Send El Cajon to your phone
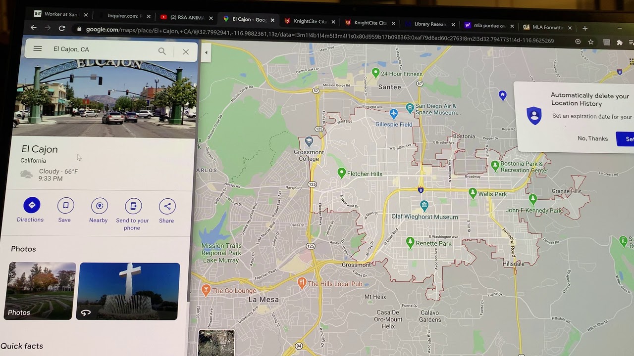Image resolution: width=634 pixels, height=356 pixels. pyautogui.click(x=132, y=215)
